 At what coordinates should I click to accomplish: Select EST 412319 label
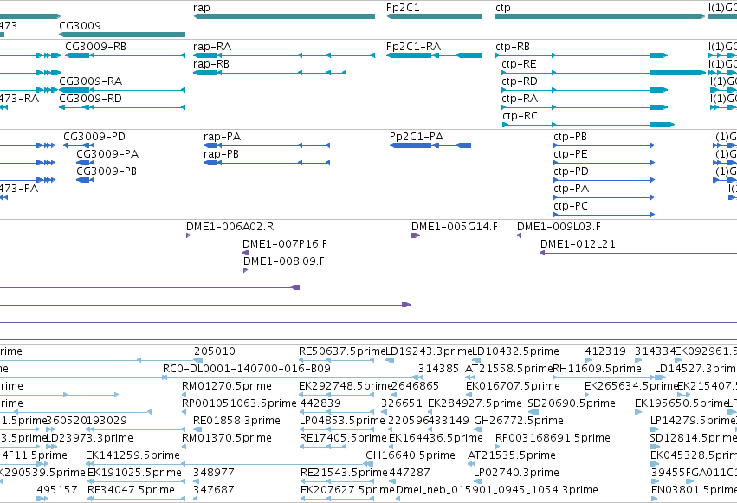click(605, 351)
